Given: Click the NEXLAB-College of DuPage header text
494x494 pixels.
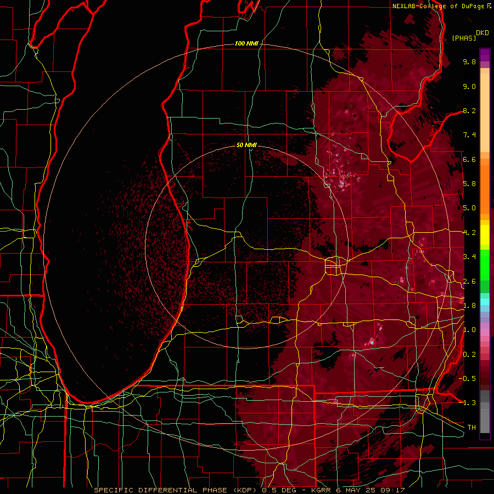Looking at the screenshot, I should (438, 6).
